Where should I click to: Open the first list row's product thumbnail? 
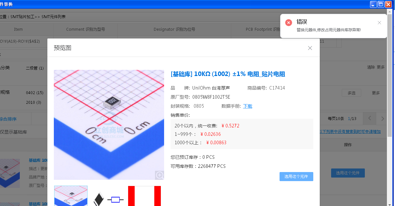[x=10, y=173]
